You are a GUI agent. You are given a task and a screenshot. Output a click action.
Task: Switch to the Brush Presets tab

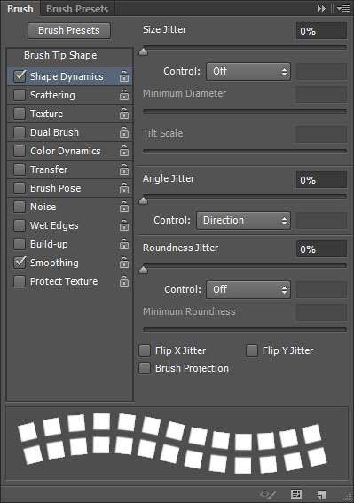(77, 9)
